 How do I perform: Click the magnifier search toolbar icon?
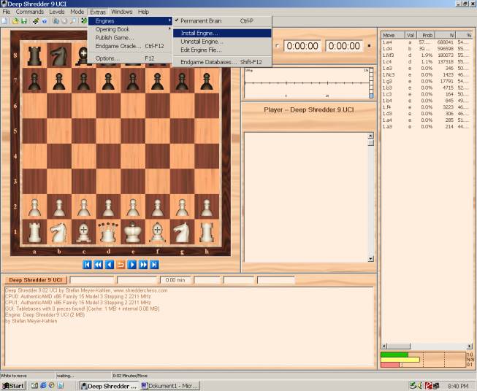click(x=73, y=20)
